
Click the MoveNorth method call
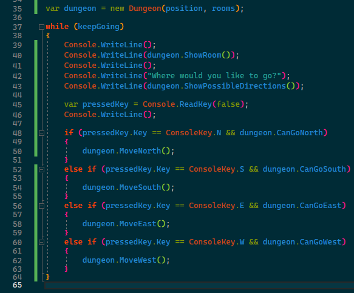tap(140, 151)
